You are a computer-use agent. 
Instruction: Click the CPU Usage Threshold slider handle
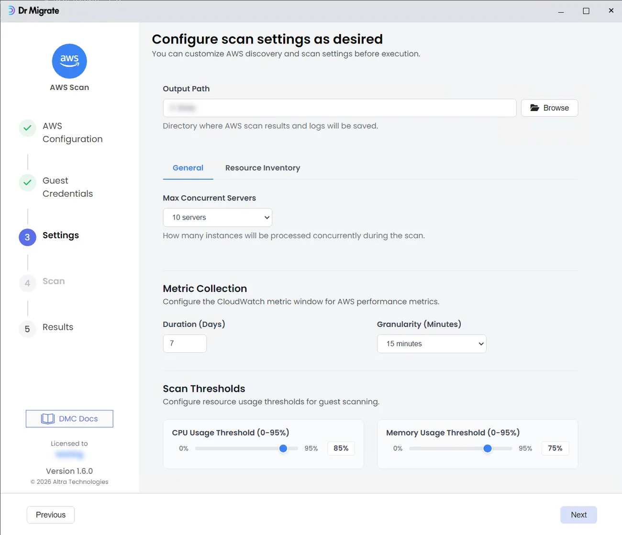tap(283, 448)
